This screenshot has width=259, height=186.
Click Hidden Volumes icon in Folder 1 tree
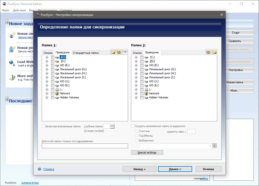(x=57, y=98)
